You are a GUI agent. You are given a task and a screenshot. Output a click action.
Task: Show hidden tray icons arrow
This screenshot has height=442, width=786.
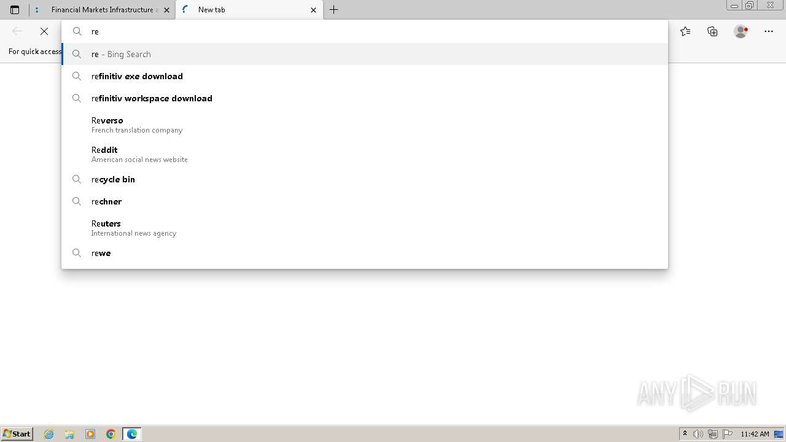pyautogui.click(x=685, y=434)
